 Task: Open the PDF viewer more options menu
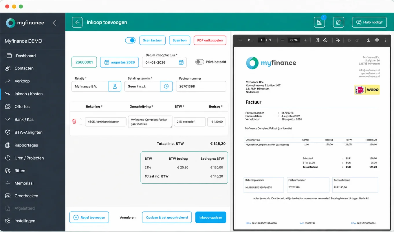[385, 40]
